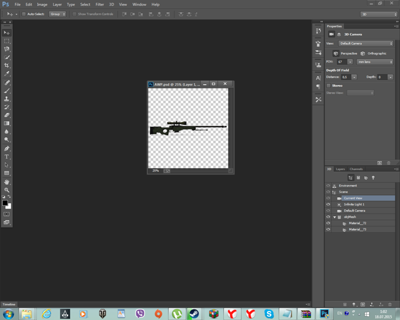Open the Filter menu
The width and height of the screenshot is (400, 320).
[99, 4]
